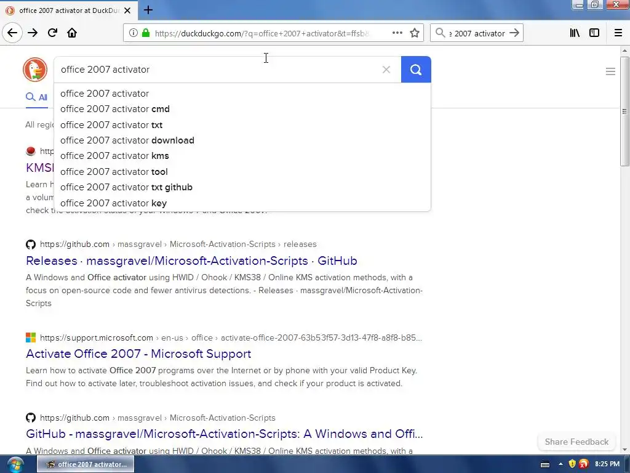Toggle the sidebar view icon

point(594,33)
